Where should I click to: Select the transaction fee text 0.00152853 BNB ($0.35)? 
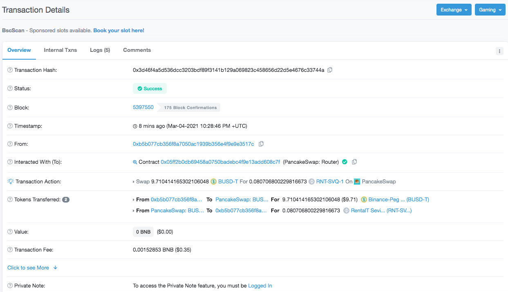click(x=162, y=250)
